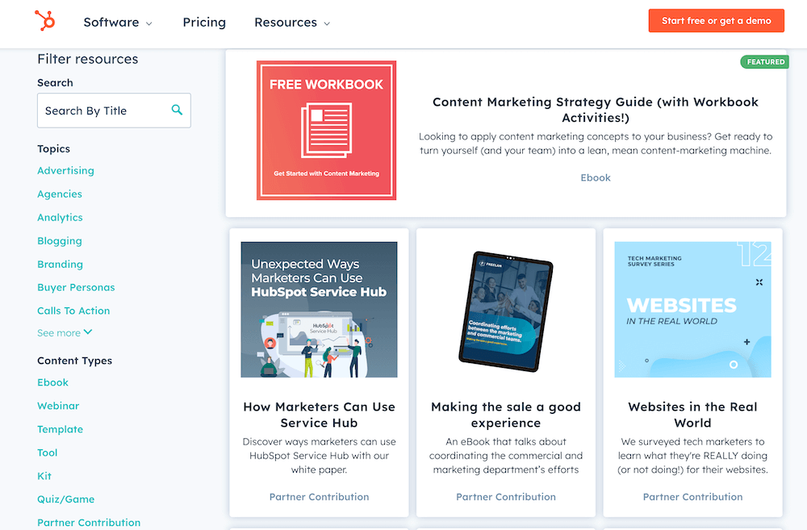Open the HubSpot Service Hub thumbnail
This screenshot has width=807, height=530.
pos(319,309)
